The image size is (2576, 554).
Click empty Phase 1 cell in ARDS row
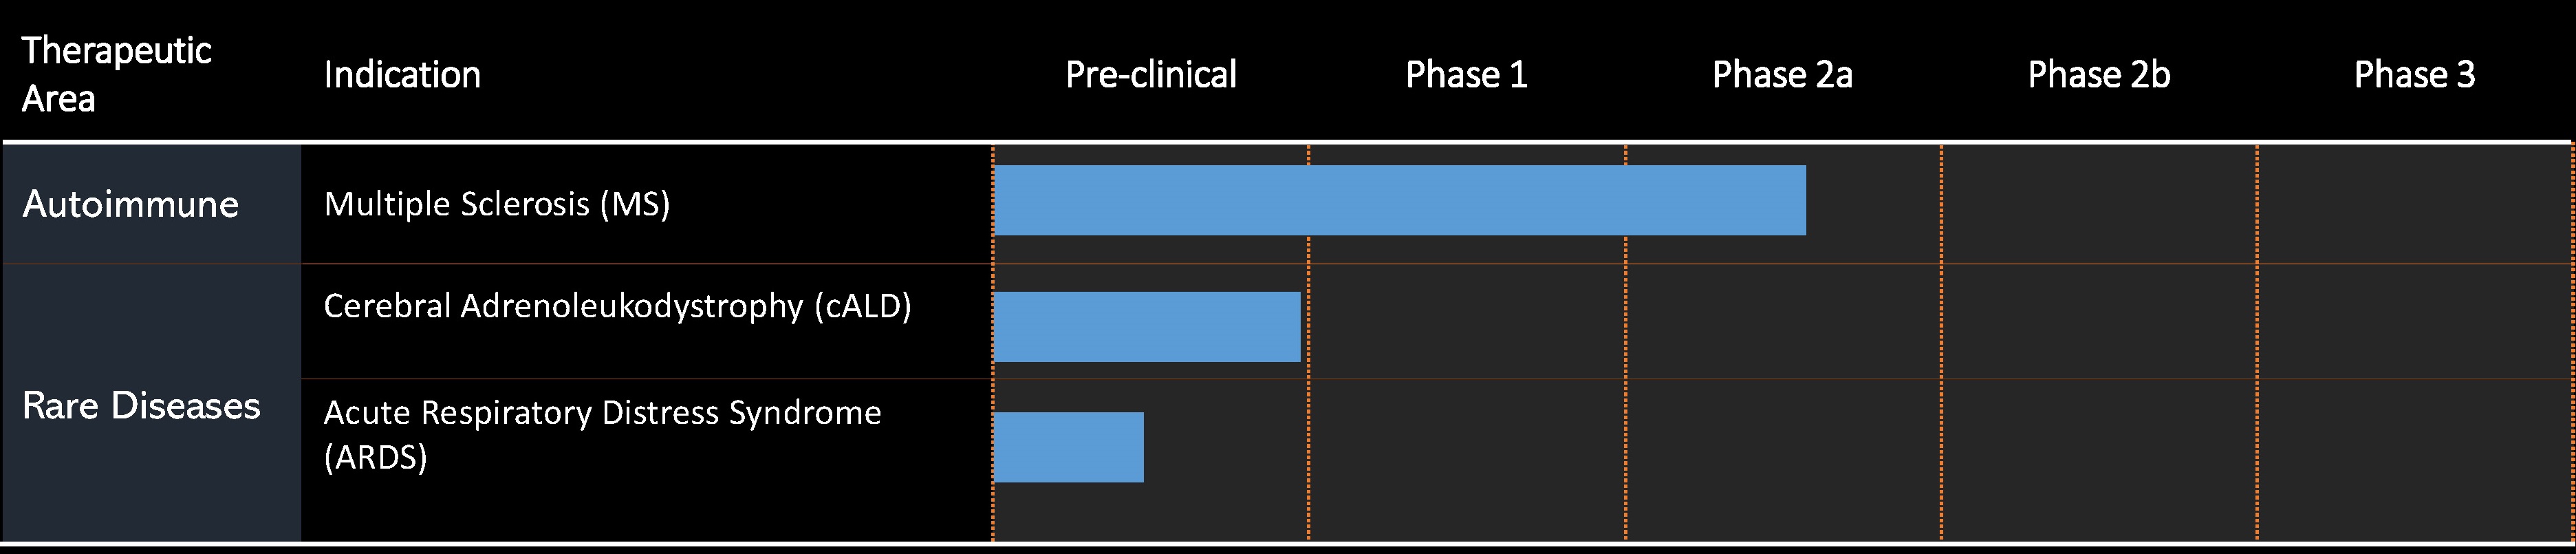(1466, 460)
